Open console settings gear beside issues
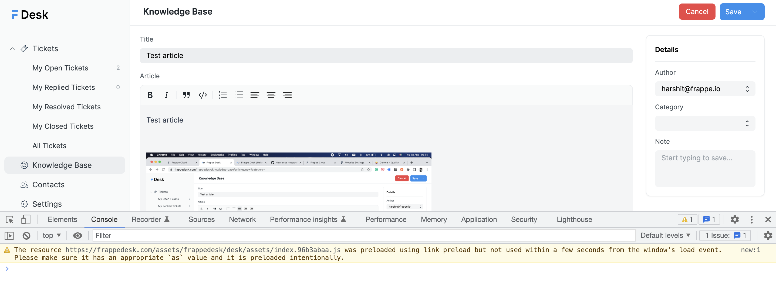 (768, 235)
